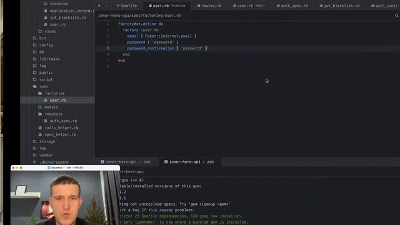
Task: Click the file icon beside auth_spec.rb
Action: click(46, 121)
